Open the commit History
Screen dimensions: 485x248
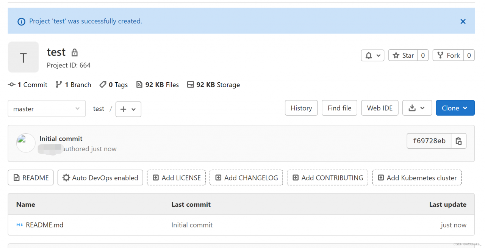point(301,108)
